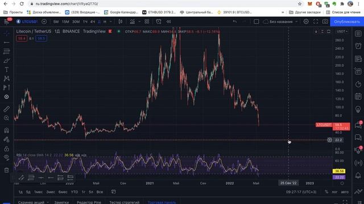The image size is (364, 204).
Task: Select the 15М timeframe
Action: click(65, 22)
